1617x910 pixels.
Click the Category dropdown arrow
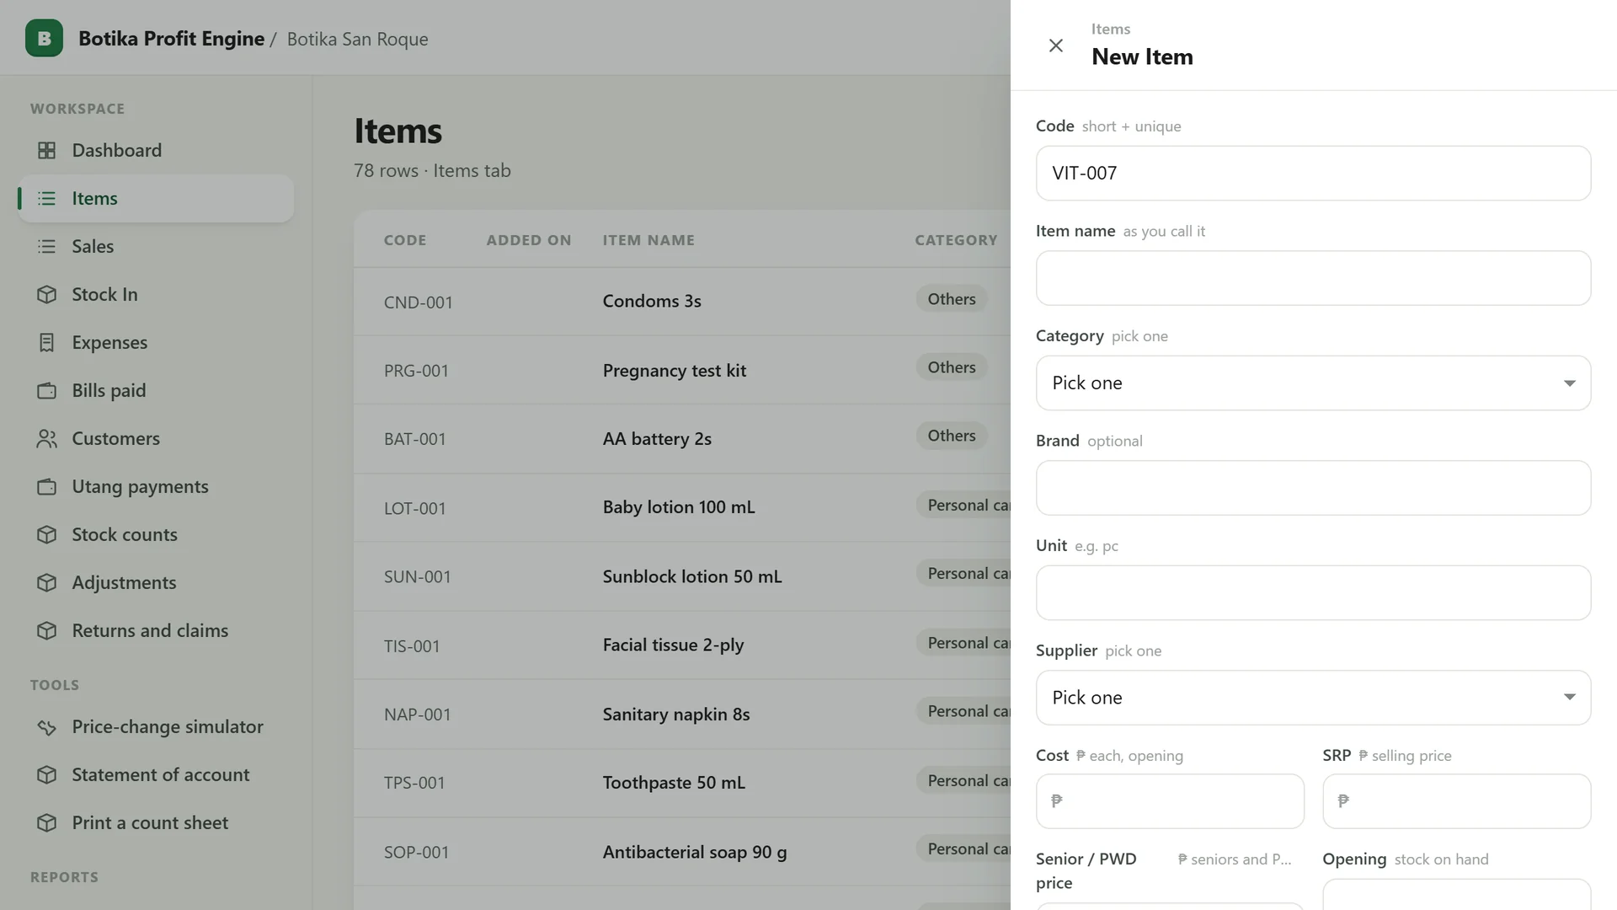[x=1569, y=383]
